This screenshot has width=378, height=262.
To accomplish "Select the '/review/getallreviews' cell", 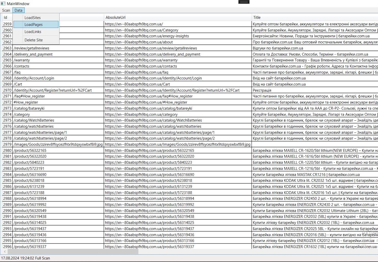I will click(58, 48).
